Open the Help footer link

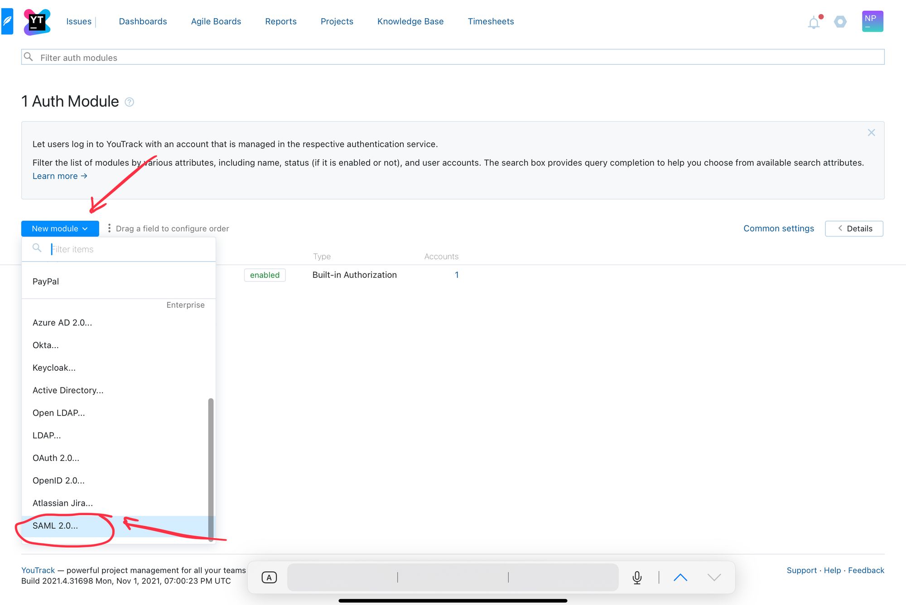[x=833, y=571]
